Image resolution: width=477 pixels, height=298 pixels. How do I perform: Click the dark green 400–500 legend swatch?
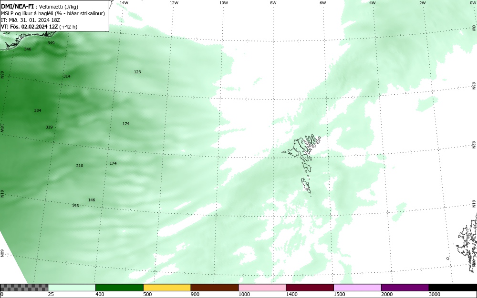tap(120, 288)
